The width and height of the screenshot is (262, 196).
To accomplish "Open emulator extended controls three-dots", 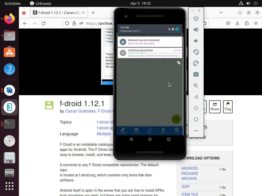I will coord(196,131).
